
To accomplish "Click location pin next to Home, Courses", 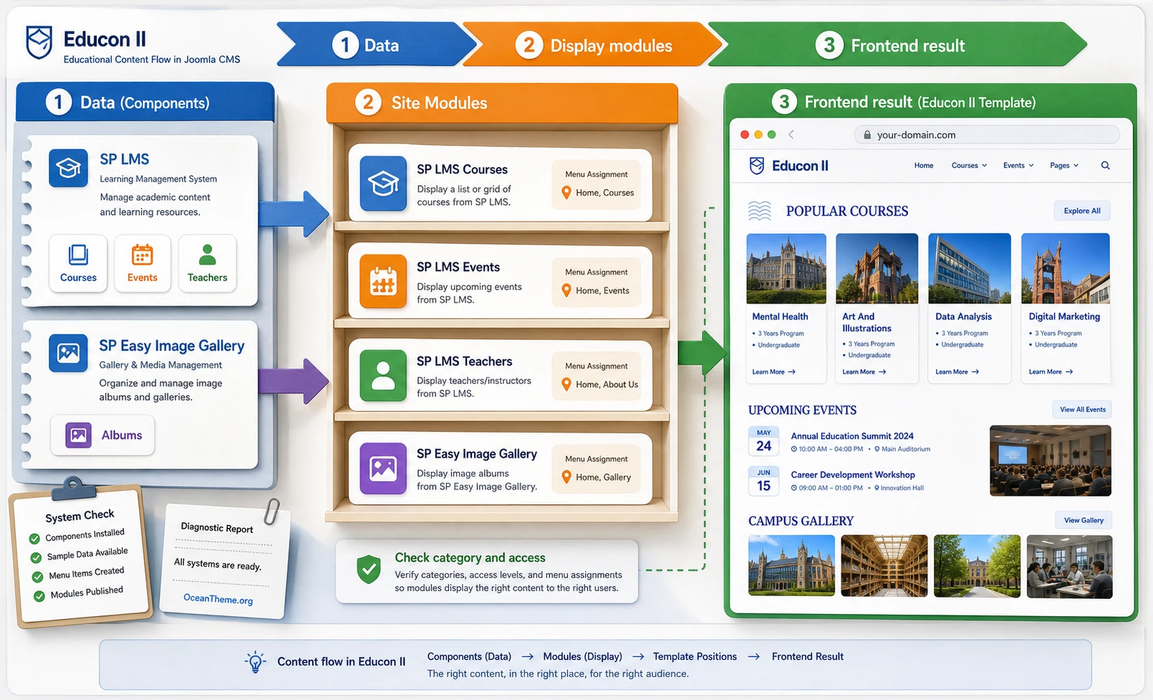I will click(x=566, y=193).
